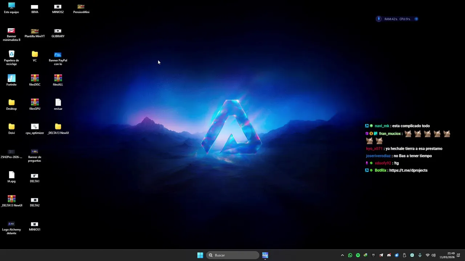The image size is (465, 261).
Task: Select the 25H2Pro-2026 desktop file
Action: 12,154
